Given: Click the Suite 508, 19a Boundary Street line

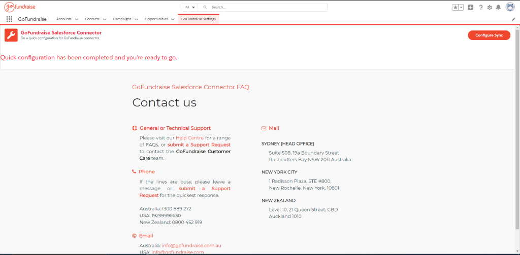Looking at the screenshot, I should [x=304, y=153].
